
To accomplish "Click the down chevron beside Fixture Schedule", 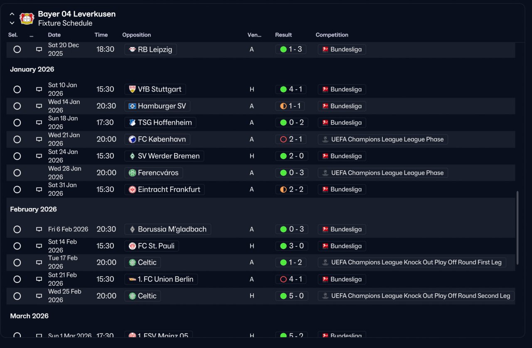I will point(12,23).
